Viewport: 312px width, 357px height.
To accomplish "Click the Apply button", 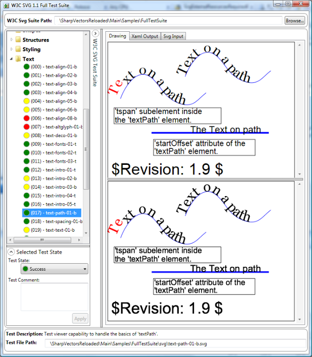I will (x=80, y=318).
